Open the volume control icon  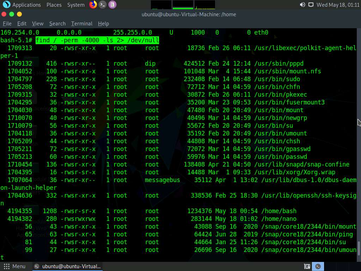[x=302, y=5]
